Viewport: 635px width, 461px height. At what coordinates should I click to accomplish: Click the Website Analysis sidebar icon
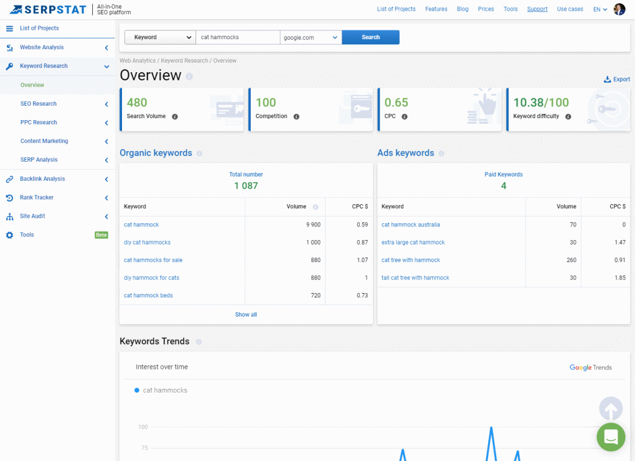coord(9,48)
